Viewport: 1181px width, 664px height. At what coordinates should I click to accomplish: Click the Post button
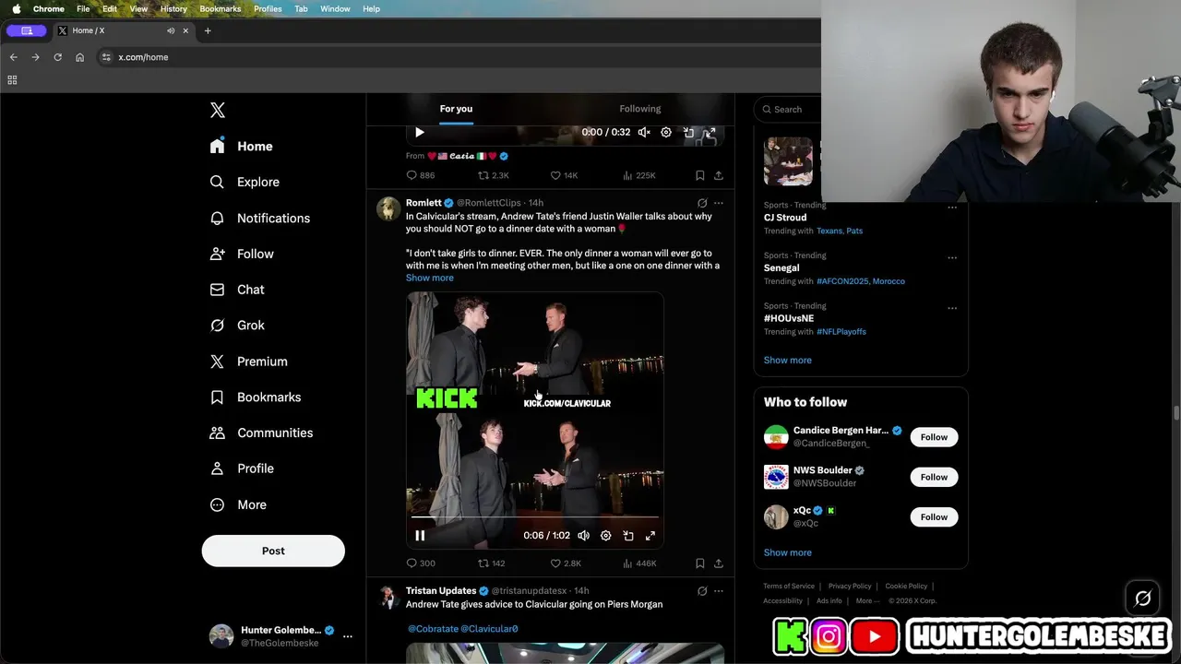(273, 551)
